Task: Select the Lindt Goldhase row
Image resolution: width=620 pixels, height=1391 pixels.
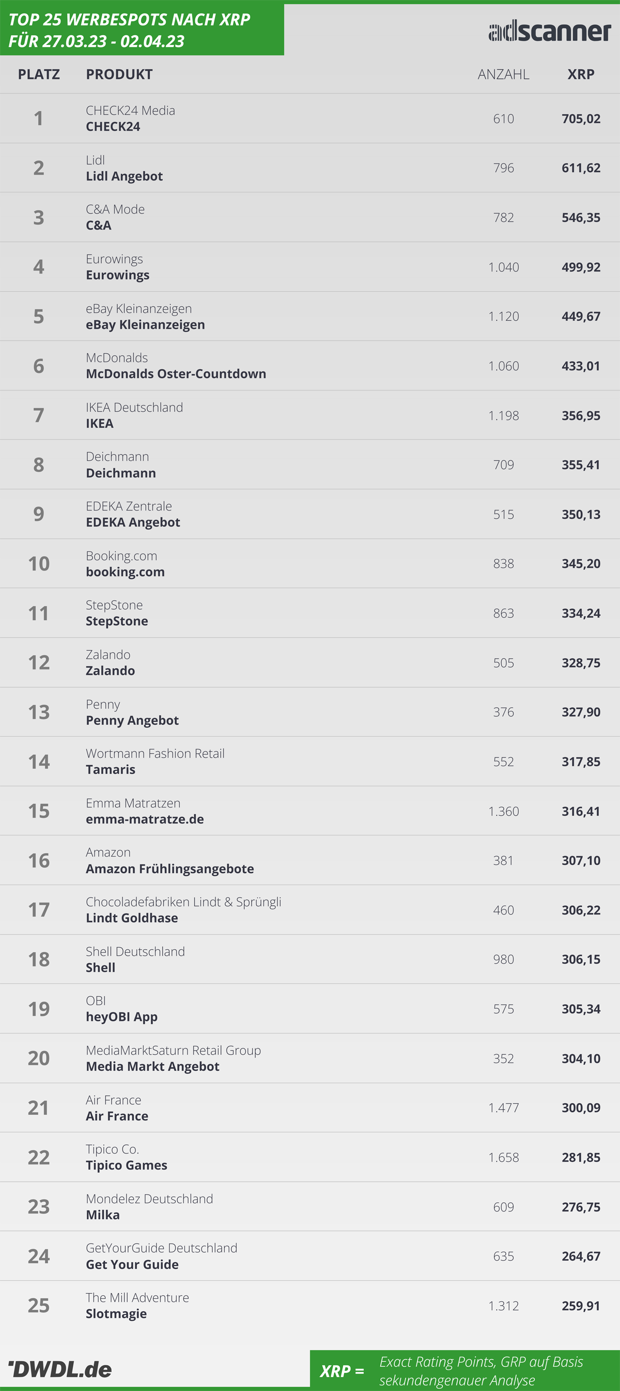Action: (310, 910)
